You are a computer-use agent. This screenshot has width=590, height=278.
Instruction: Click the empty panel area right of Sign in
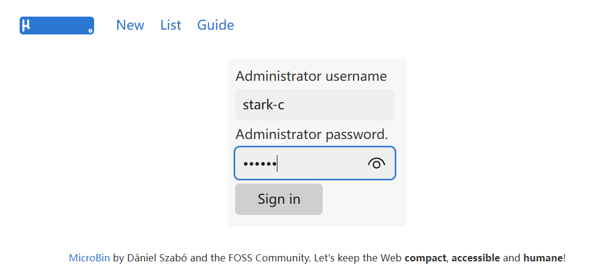363,200
